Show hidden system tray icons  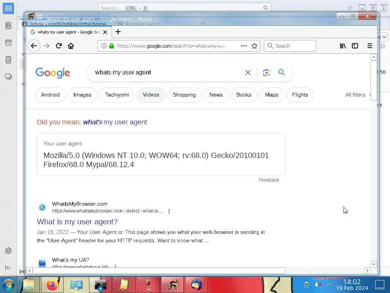pos(329,285)
